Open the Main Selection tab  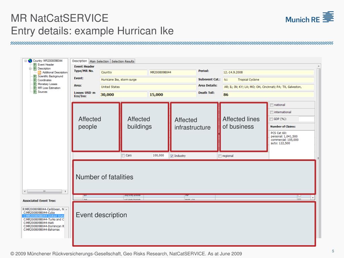click(99, 61)
